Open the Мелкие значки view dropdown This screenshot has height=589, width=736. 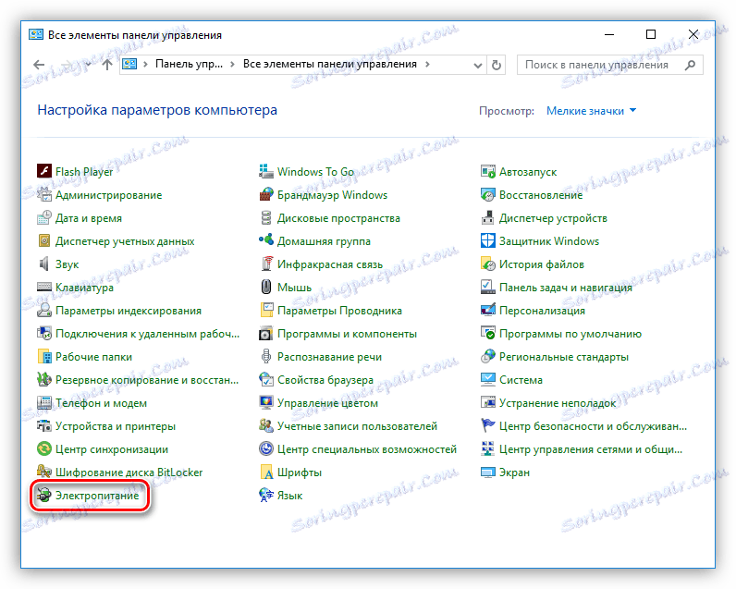(x=591, y=111)
